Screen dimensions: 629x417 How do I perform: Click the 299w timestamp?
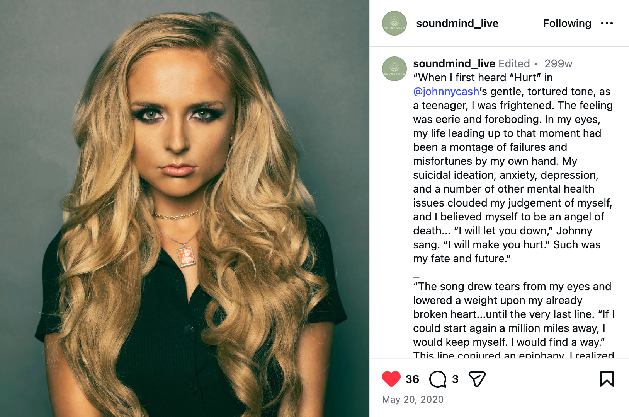(x=558, y=63)
